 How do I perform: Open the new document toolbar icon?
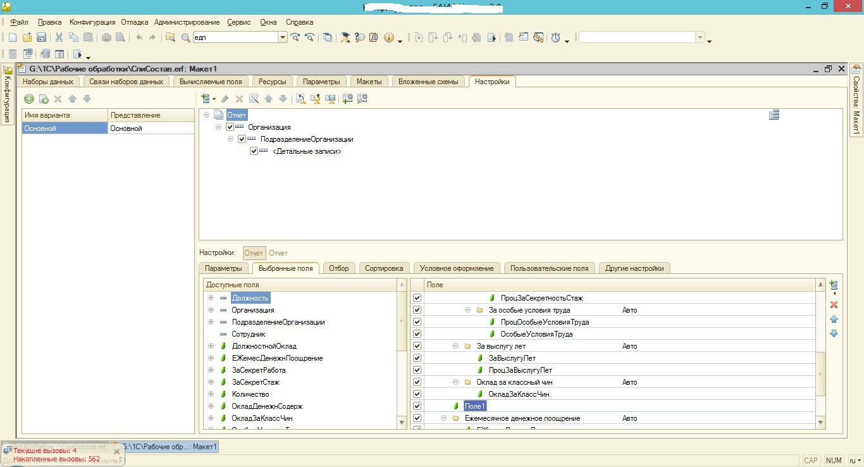coord(13,38)
